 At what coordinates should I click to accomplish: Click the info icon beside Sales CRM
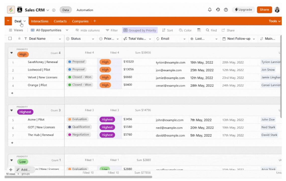[54, 10]
